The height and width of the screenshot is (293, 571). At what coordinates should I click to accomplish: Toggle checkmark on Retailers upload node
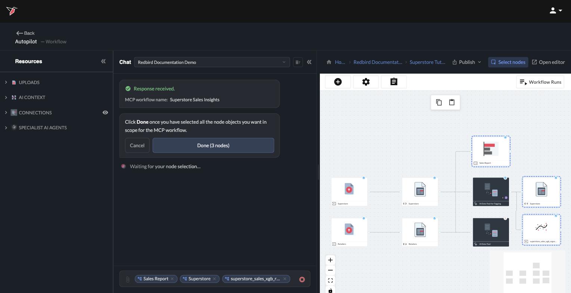[x=364, y=218]
